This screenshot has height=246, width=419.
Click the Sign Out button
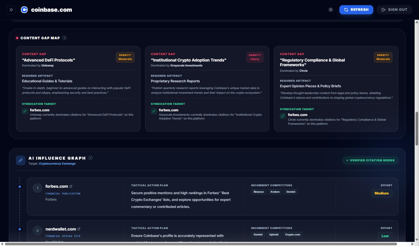pyautogui.click(x=394, y=10)
